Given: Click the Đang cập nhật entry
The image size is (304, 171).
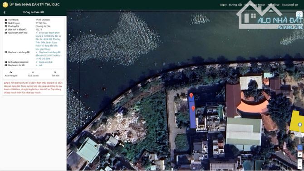Looking at the screenshot, I should pos(45,62).
